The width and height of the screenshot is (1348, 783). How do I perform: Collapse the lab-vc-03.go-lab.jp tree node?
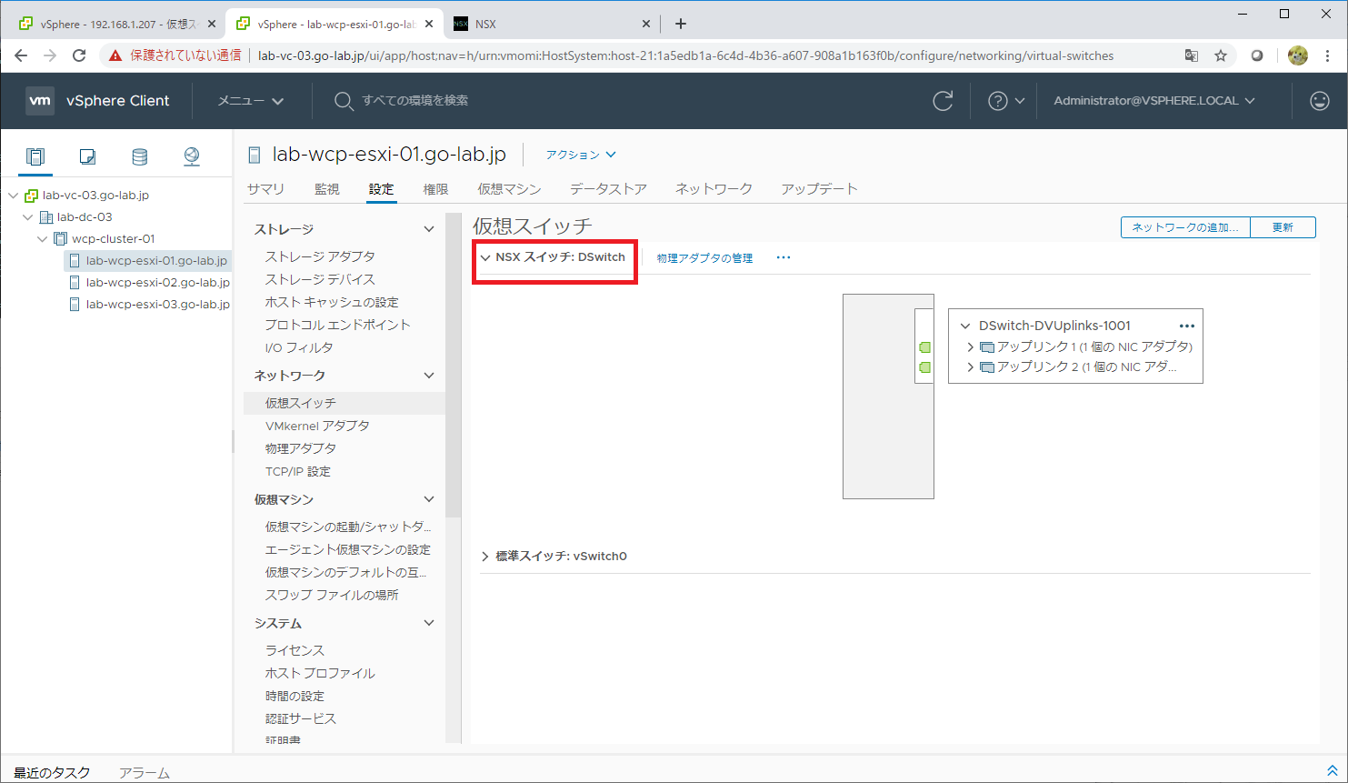tap(13, 196)
